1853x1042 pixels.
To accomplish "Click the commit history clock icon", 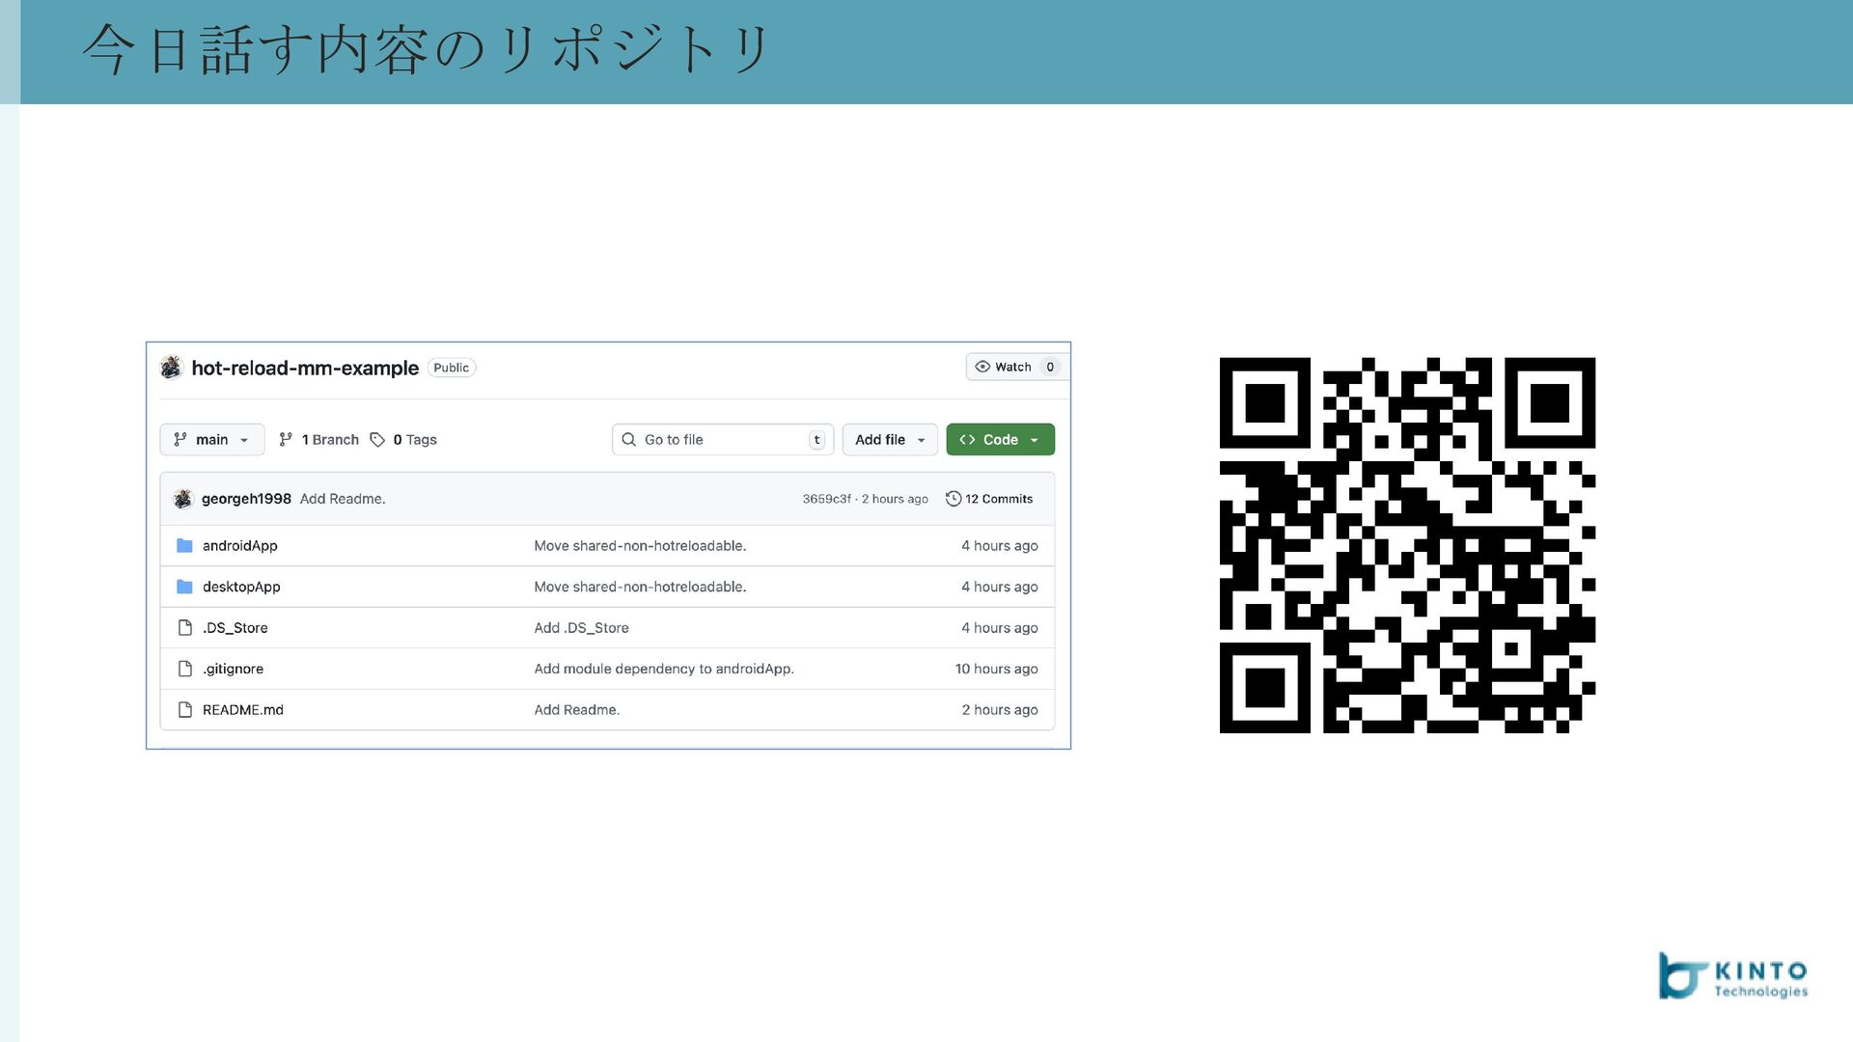I will (953, 499).
